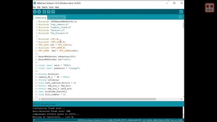Viewport: 217px width, 122px height.
Task: Click the esp_err_t card_err line
Action: tap(55, 89)
